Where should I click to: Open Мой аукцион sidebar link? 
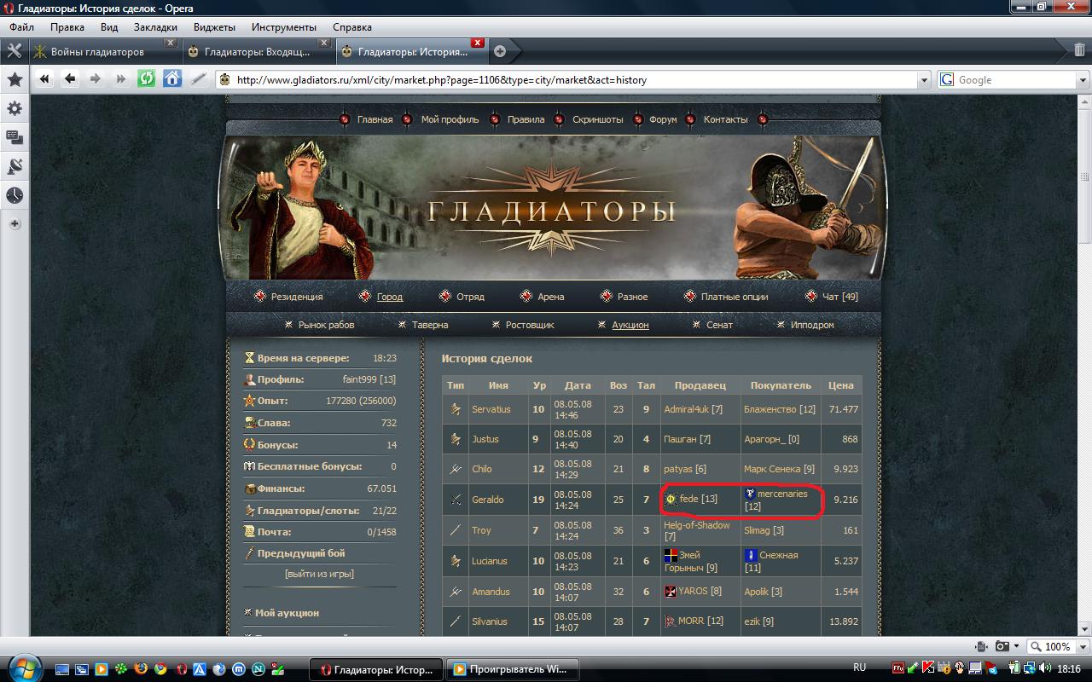coord(287,613)
